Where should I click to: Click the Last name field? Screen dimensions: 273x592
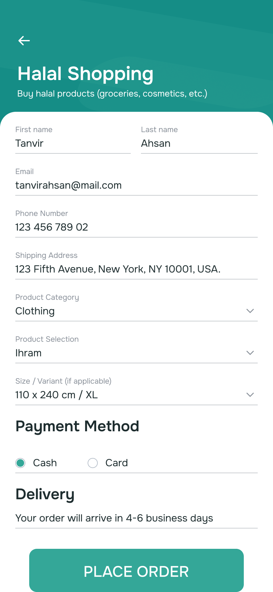(199, 144)
